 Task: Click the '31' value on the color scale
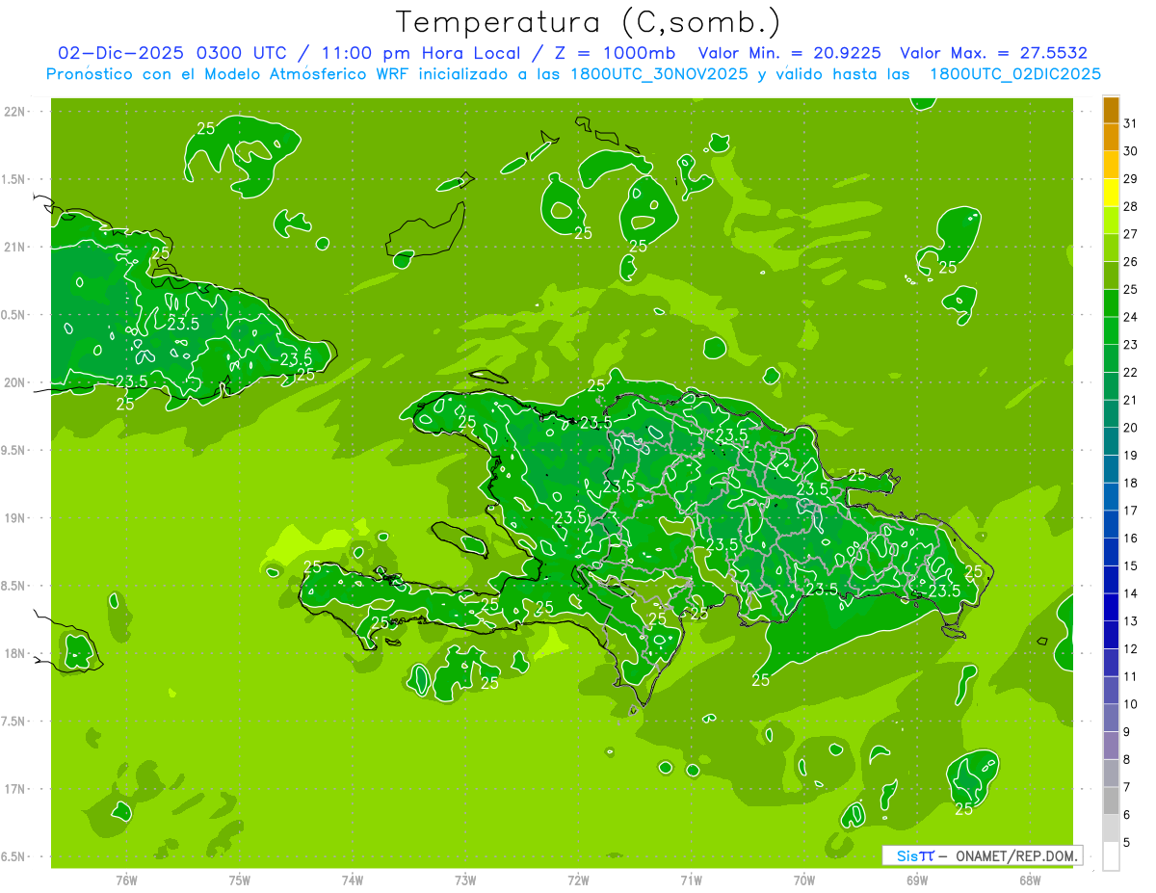tap(1130, 123)
